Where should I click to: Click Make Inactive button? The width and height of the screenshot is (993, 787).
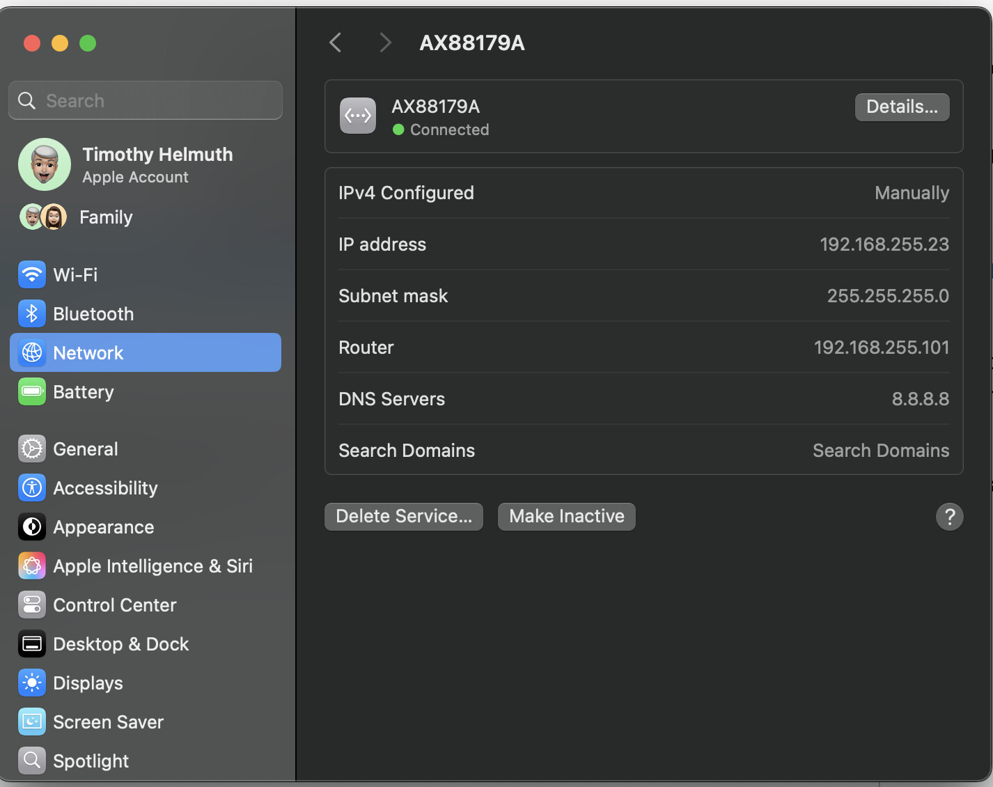pos(567,517)
